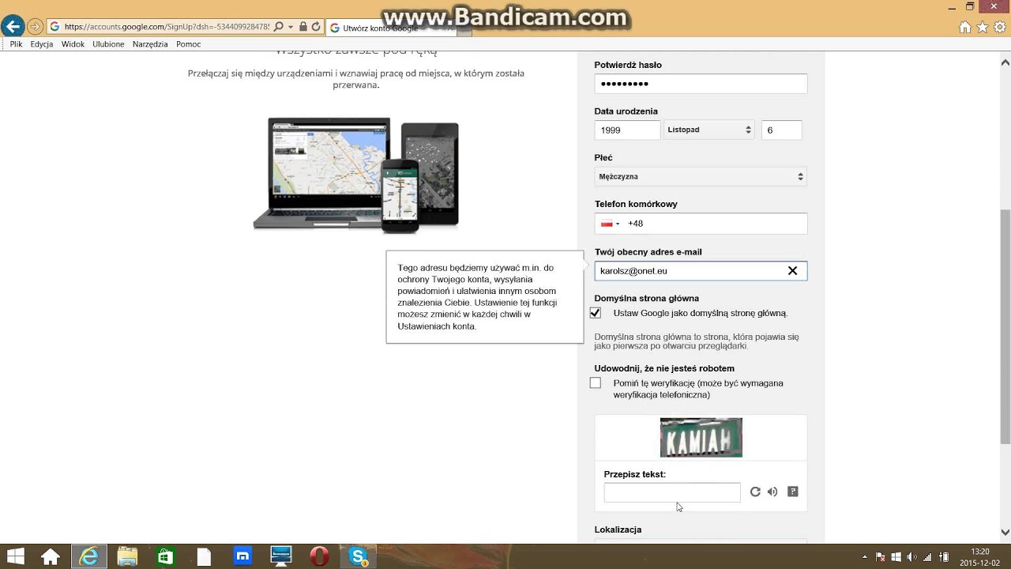Click the birth year field showing 1999
The image size is (1011, 569).
[627, 130]
